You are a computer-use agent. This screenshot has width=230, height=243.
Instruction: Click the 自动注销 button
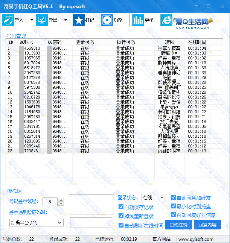[178, 225]
